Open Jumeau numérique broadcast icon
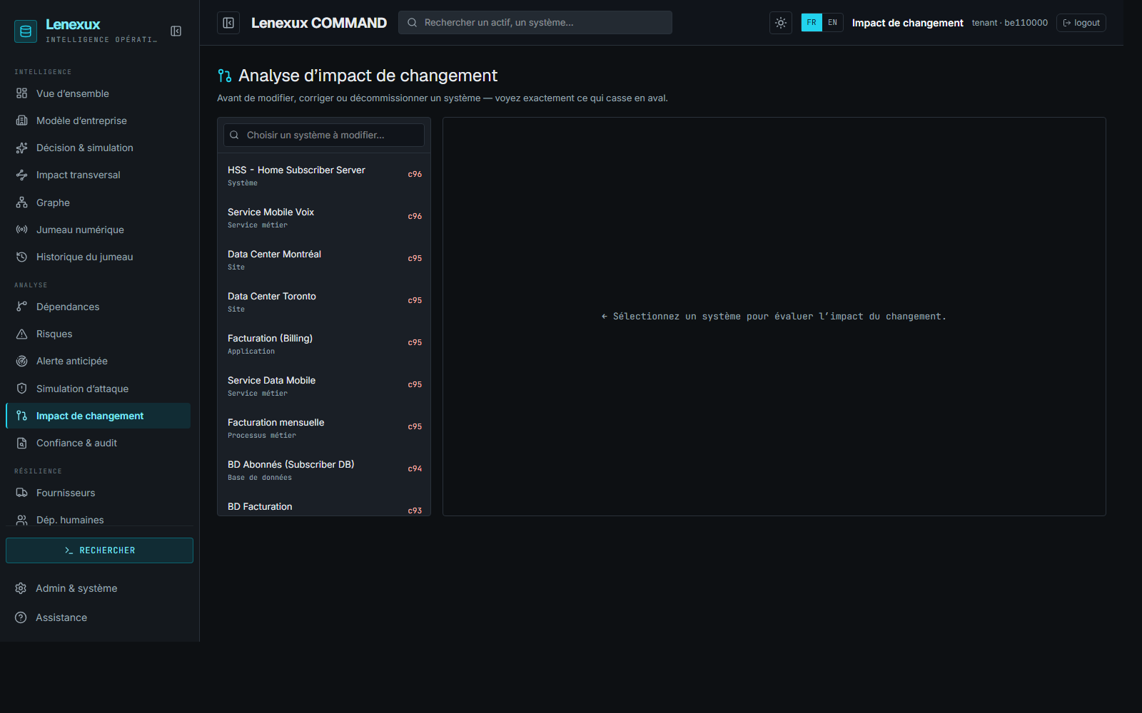 click(x=22, y=230)
